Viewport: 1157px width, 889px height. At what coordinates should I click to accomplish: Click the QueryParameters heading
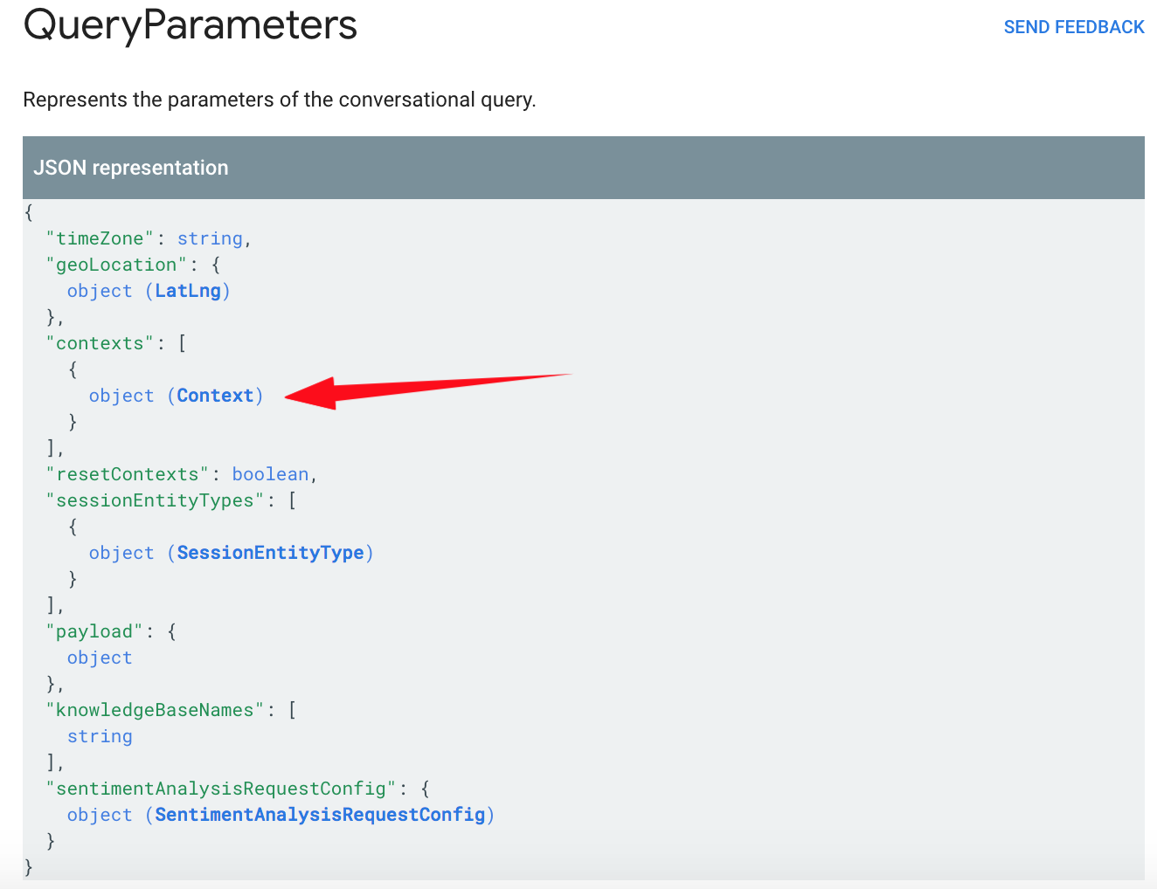[x=191, y=24]
